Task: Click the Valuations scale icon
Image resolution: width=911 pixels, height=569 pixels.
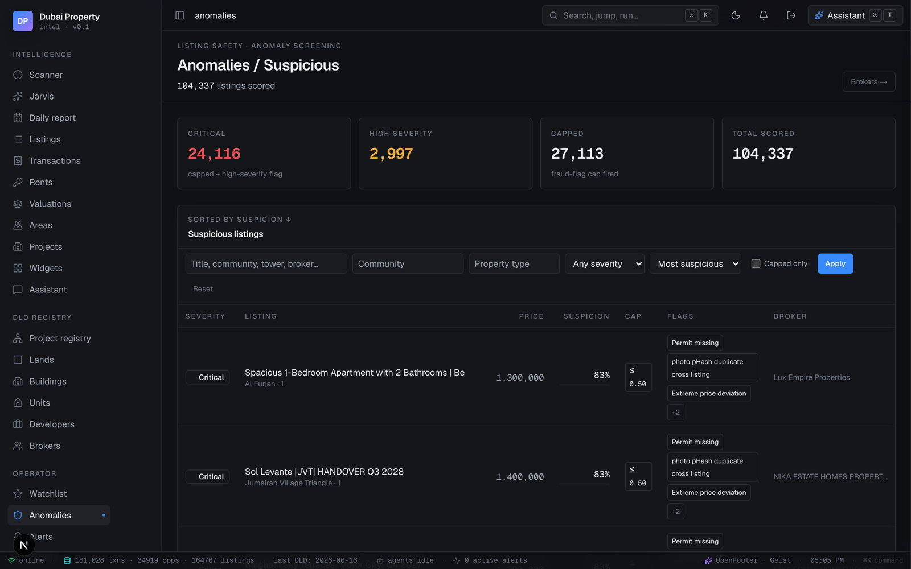Action: [x=18, y=204]
